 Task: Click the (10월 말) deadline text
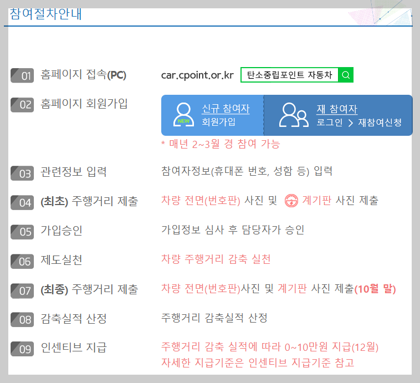point(375,289)
